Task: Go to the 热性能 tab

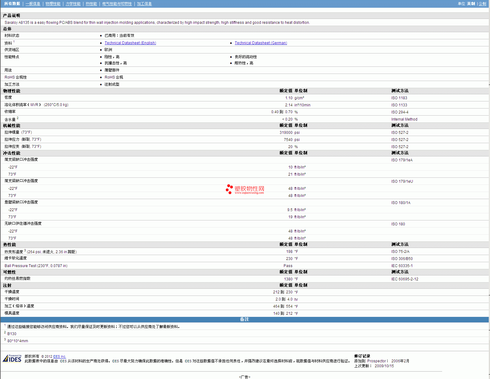Action: pyautogui.click(x=91, y=4)
